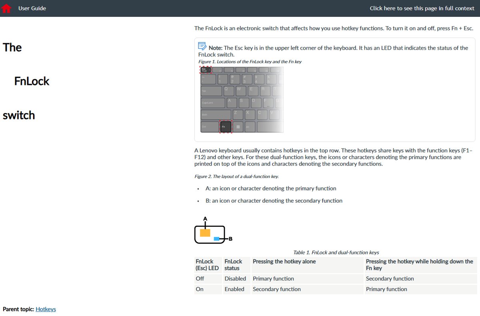Open the Hotkeys parent topic link
480x316 pixels.
[46, 309]
